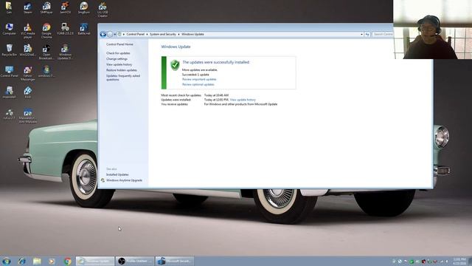
Task: Open Updates: frequently asked questions
Action: coord(123,78)
